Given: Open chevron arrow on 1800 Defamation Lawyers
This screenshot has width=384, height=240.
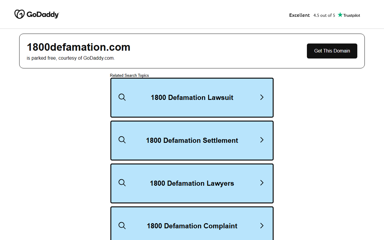Looking at the screenshot, I should [262, 183].
